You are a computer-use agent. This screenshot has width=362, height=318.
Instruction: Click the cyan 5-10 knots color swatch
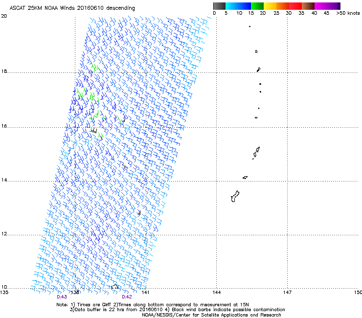tap(232, 6)
